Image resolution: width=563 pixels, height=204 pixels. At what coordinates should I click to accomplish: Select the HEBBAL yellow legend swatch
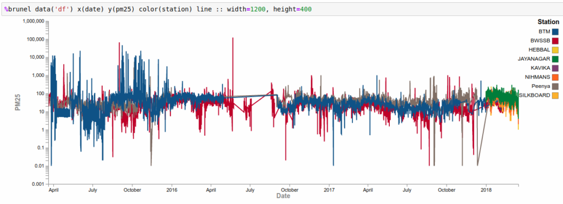[555, 50]
